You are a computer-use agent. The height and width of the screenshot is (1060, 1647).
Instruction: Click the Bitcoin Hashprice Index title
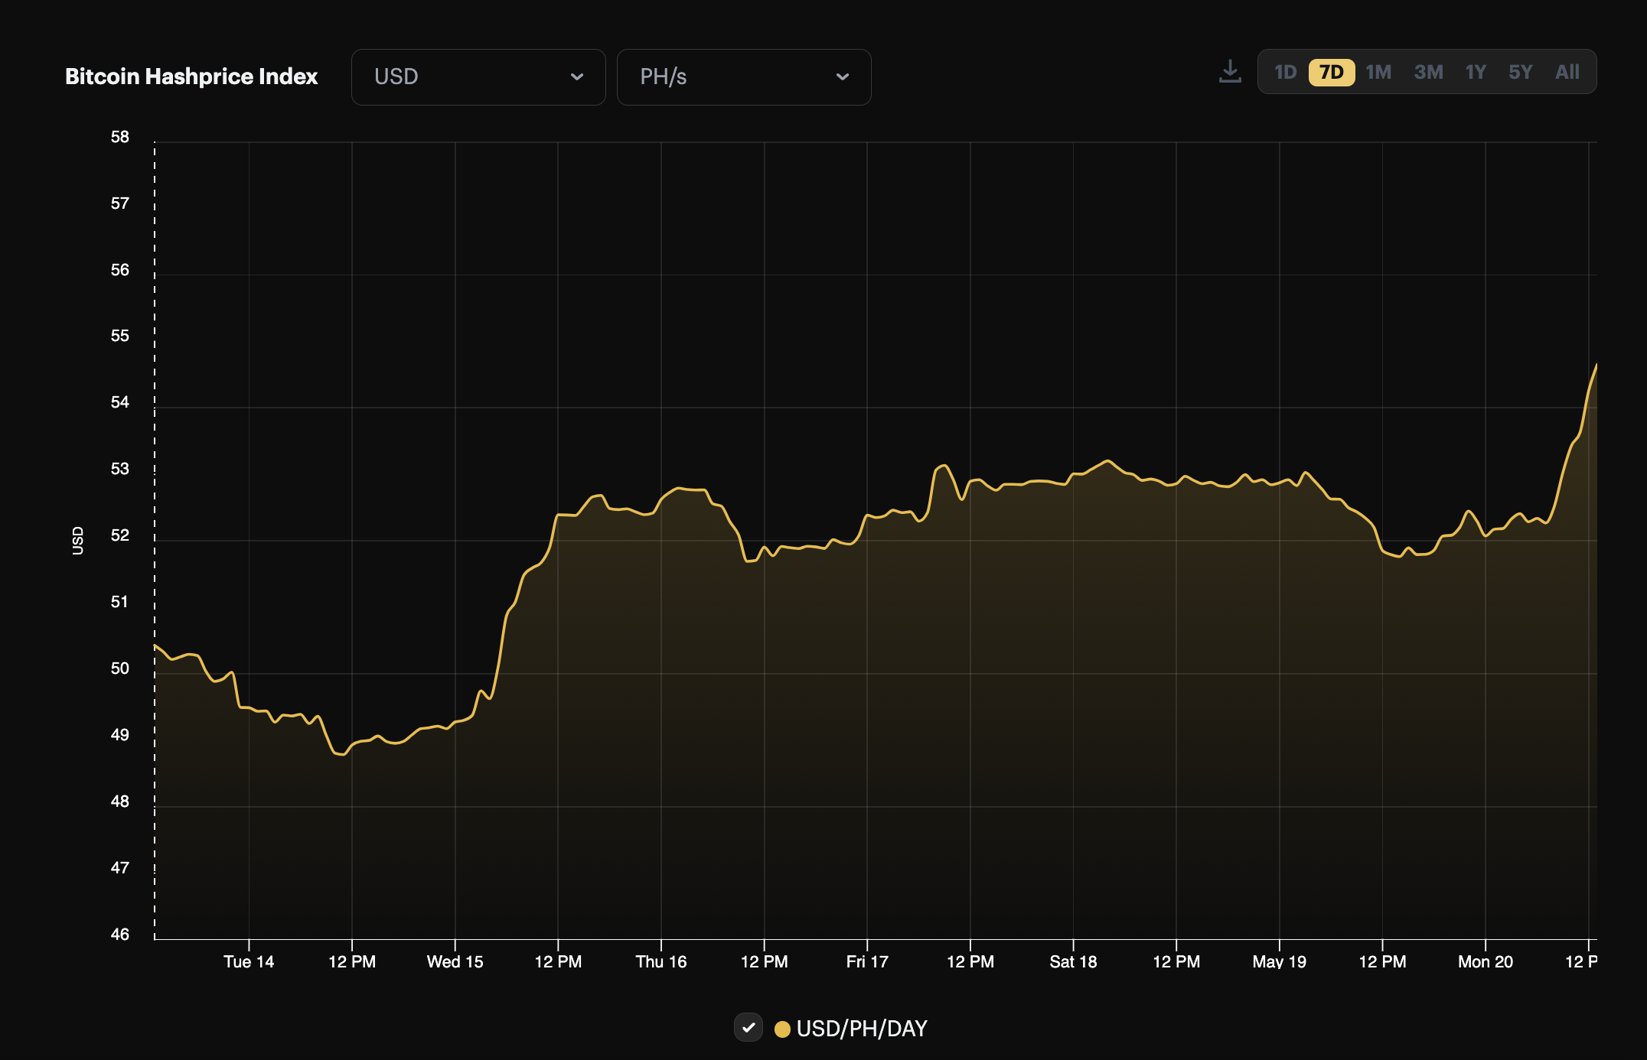point(191,76)
